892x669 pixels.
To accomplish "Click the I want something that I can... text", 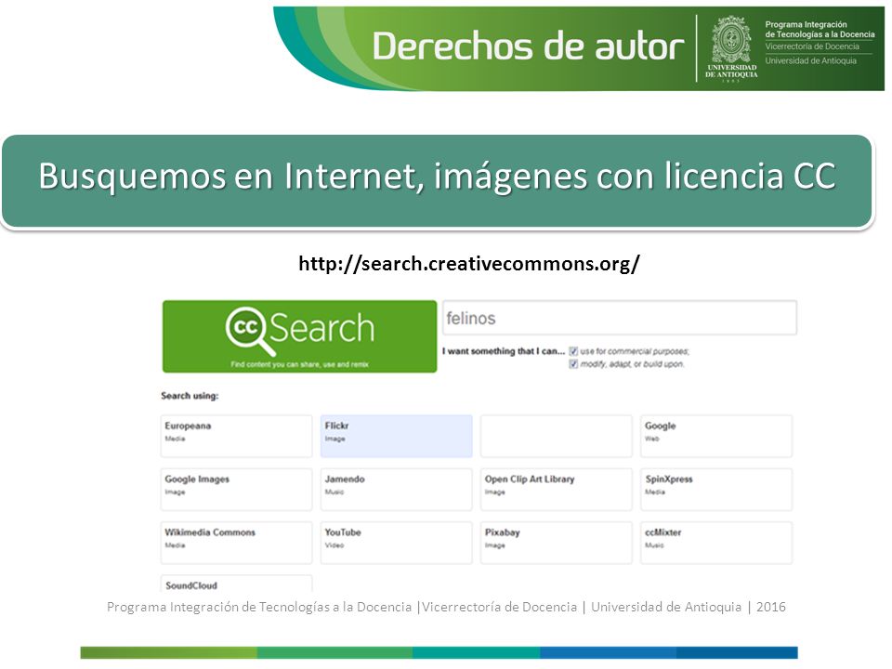I will 504,351.
